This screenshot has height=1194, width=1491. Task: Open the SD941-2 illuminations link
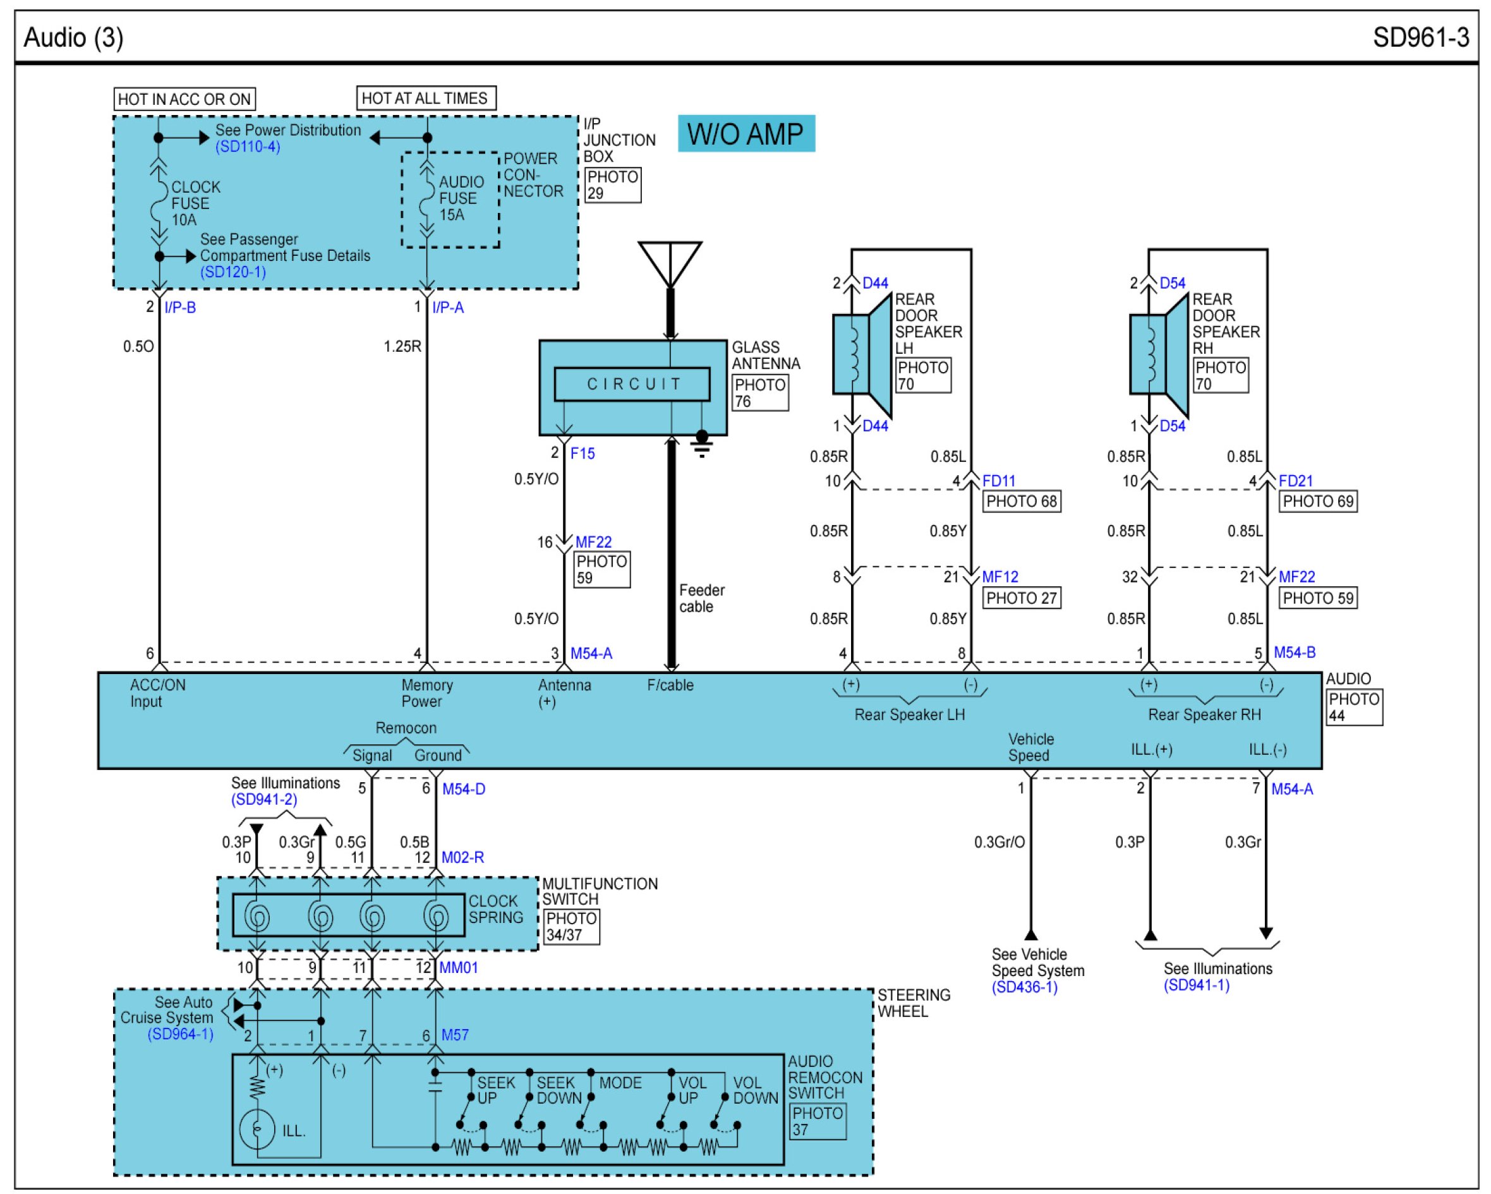pos(264,799)
